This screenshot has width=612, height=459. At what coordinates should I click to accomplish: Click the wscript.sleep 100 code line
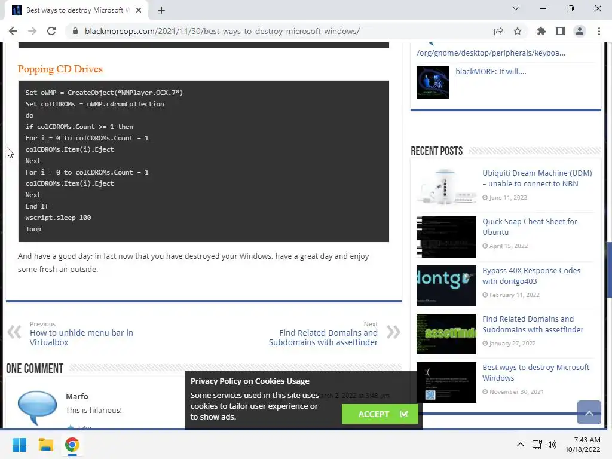(58, 218)
